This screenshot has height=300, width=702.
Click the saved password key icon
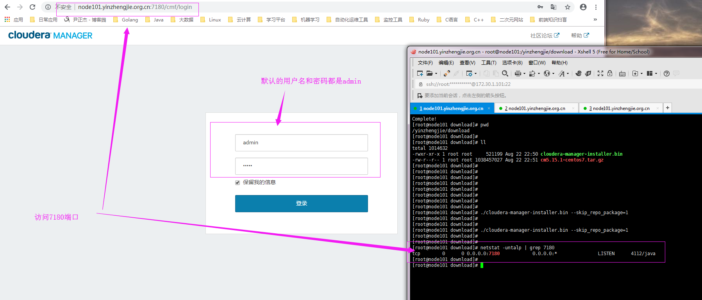[x=540, y=7]
